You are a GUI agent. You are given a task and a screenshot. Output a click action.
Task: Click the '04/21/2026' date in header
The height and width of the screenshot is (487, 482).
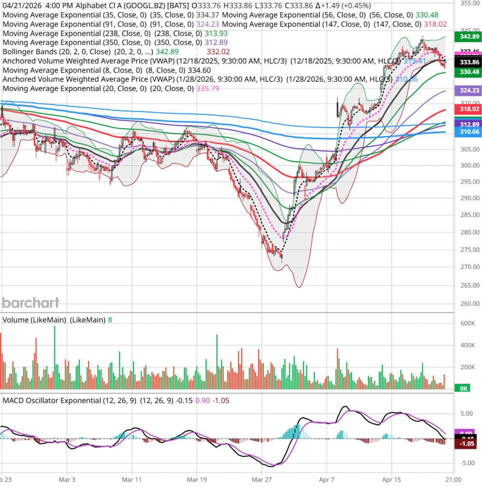tap(22, 5)
